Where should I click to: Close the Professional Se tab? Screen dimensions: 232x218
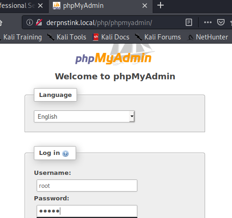pyautogui.click(x=40, y=6)
